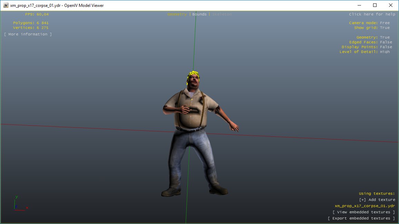
Task: Minimize the OpenIV Model Viewer window
Action: point(359,5)
